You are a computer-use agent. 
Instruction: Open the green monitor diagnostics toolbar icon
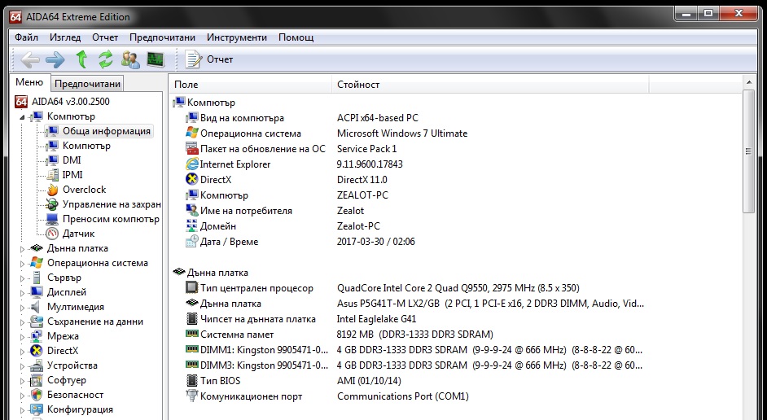coord(156,59)
